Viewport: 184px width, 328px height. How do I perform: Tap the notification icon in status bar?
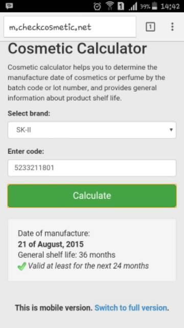point(9,6)
